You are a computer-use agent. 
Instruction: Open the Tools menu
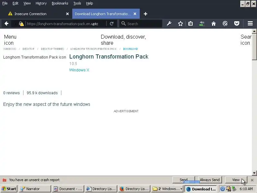pos(77,3)
